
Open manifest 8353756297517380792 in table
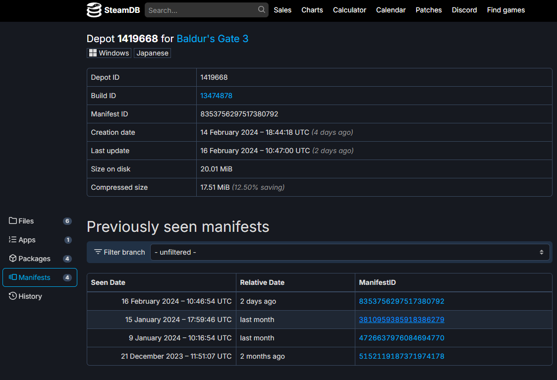(x=401, y=301)
